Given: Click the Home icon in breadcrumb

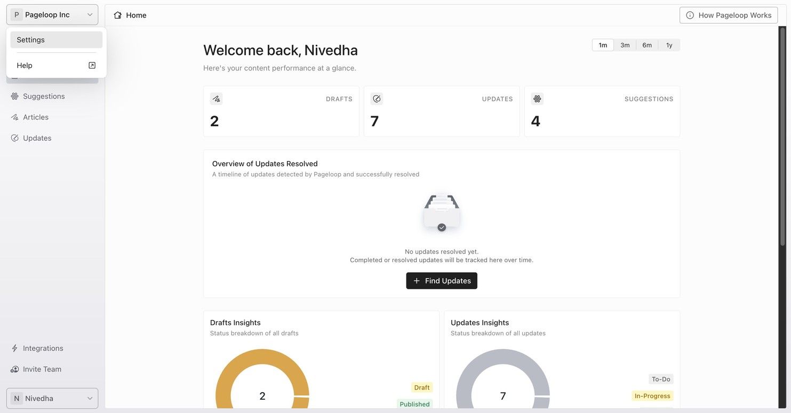Looking at the screenshot, I should tap(118, 15).
